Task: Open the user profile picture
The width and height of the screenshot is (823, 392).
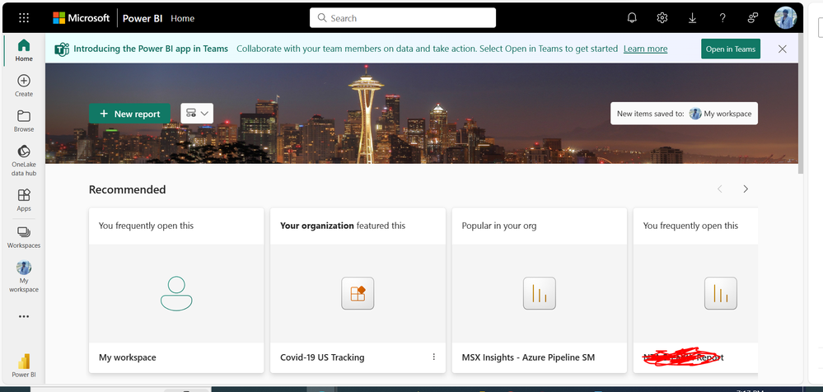Action: click(x=785, y=18)
